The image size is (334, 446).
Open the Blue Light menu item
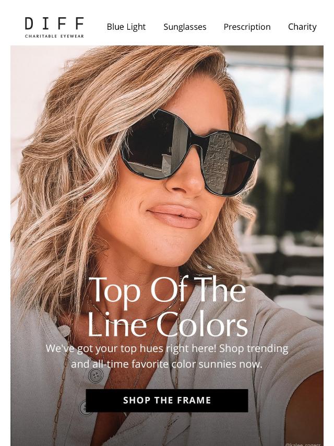126,27
